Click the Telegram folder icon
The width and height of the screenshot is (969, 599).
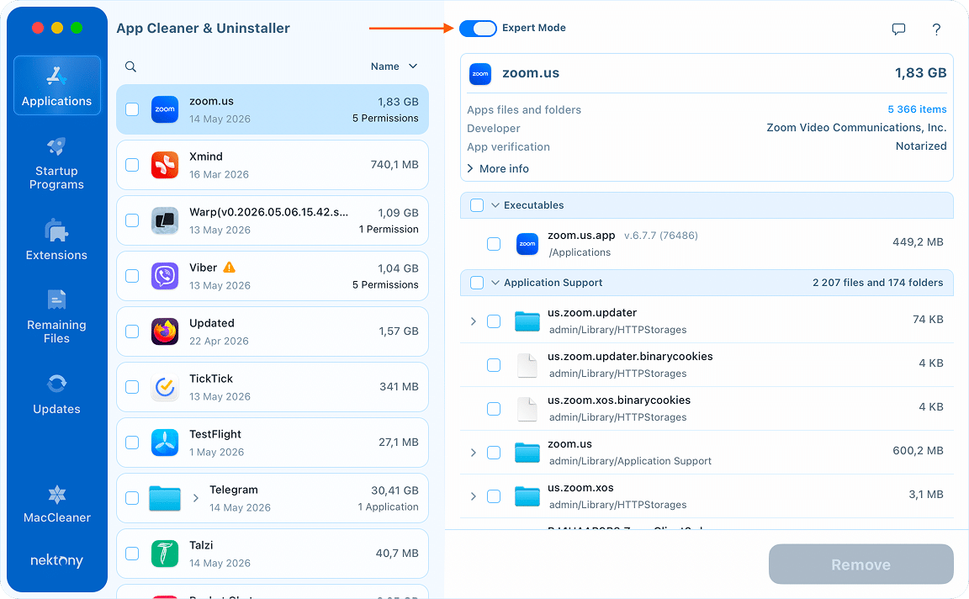point(165,498)
